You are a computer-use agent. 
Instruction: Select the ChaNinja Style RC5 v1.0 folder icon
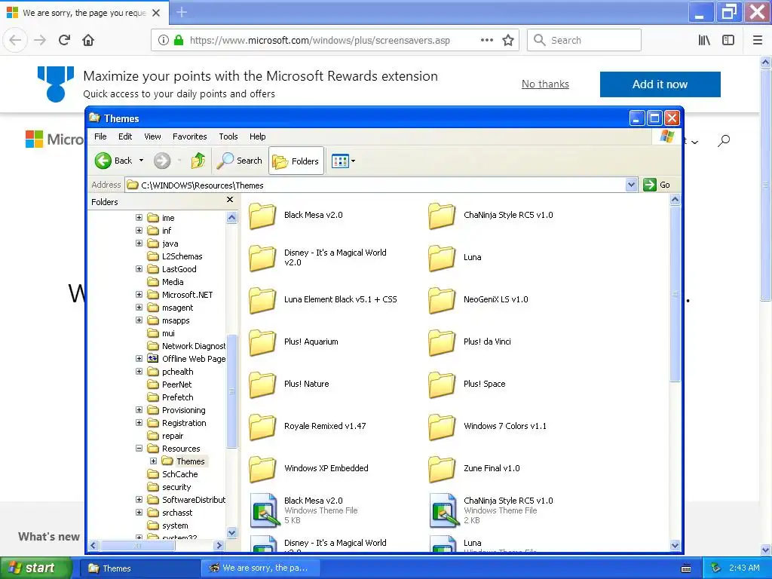coord(442,216)
